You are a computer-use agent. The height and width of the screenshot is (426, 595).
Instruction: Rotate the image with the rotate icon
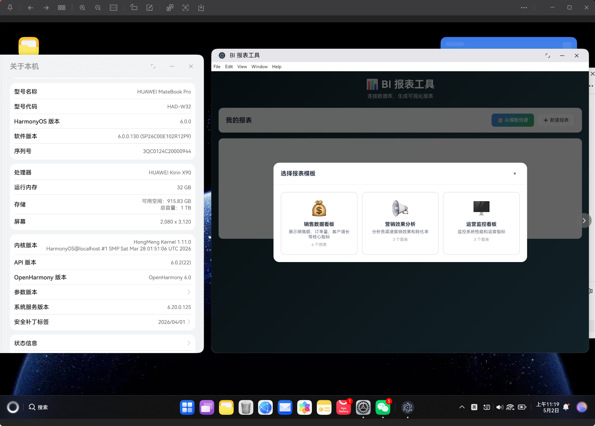(134, 8)
